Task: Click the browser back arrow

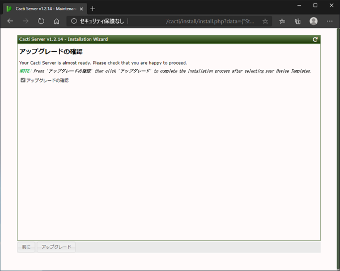Action: click(10, 21)
